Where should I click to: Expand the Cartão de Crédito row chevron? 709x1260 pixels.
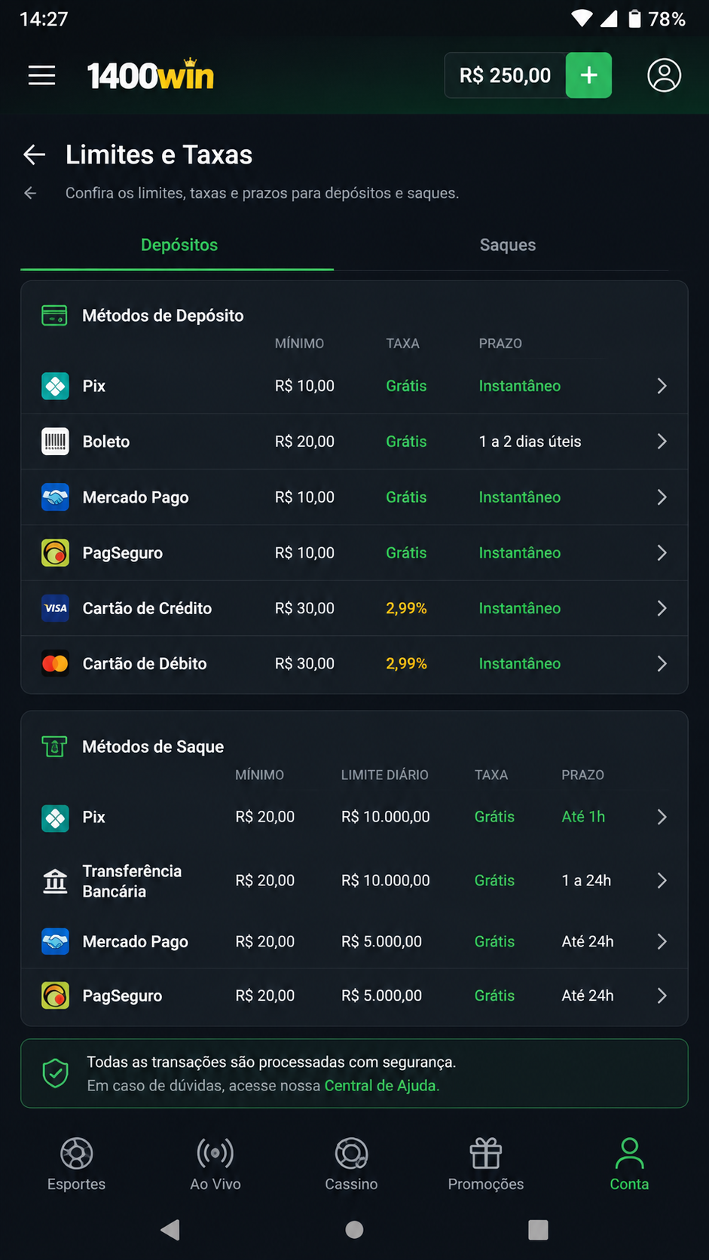(x=662, y=608)
